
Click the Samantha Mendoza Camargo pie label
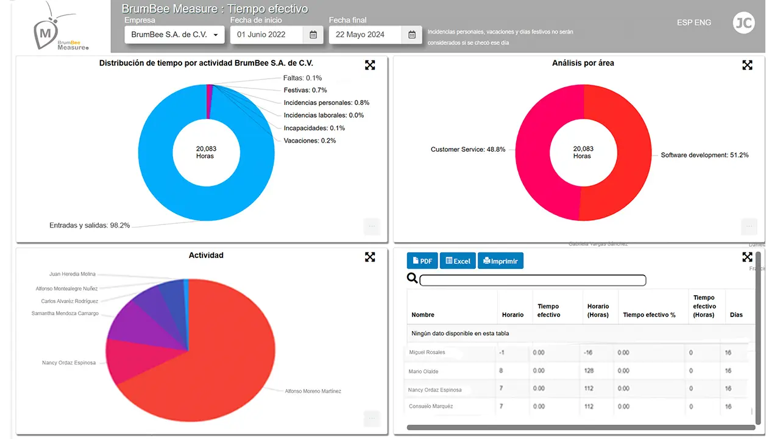click(x=65, y=313)
